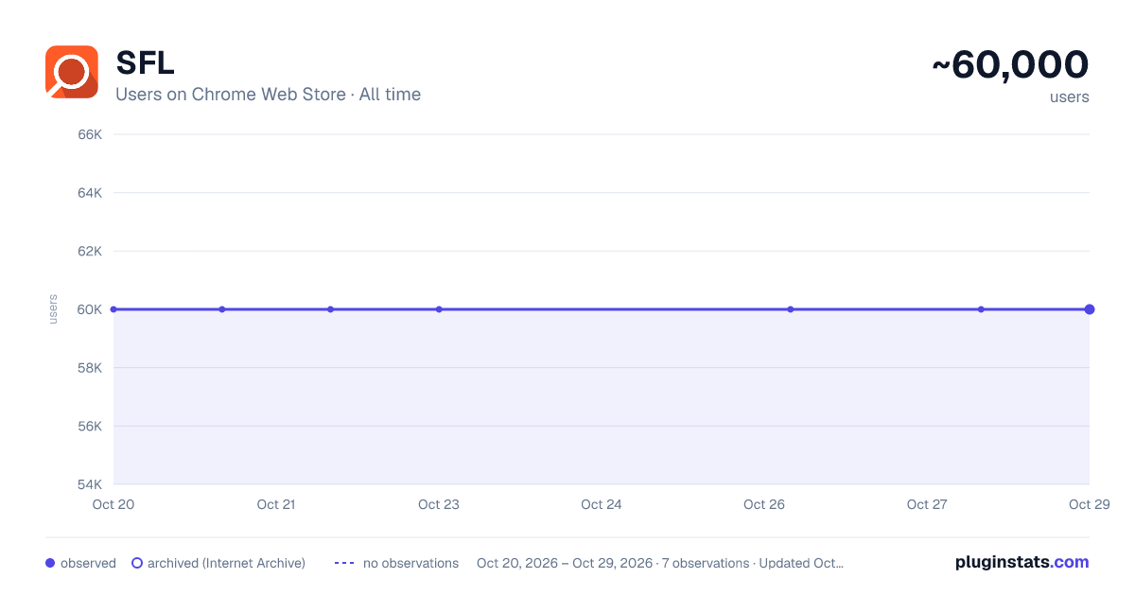Screen dimensions: 1135x596
Task: Click the 64K y-axis label
Action: 90,193
